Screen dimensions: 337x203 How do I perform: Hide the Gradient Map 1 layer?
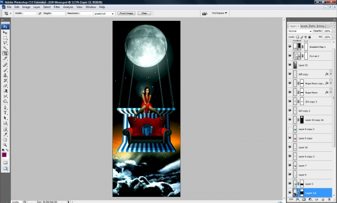pos(290,47)
